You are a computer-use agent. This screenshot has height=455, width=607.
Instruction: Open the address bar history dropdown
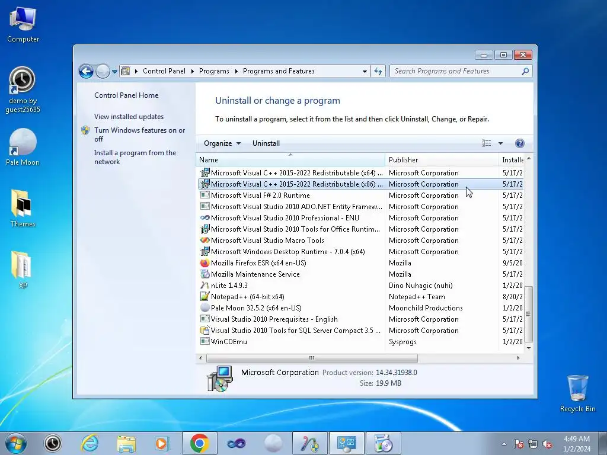coord(365,71)
